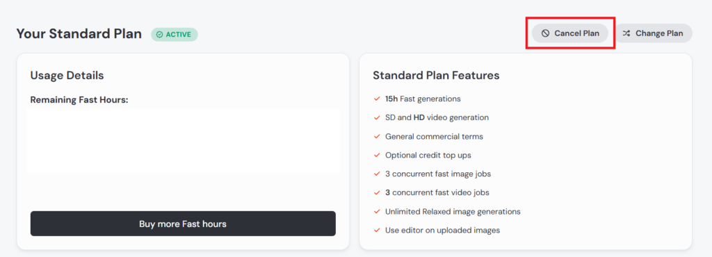Click the checkmark beside Use editor on uploaded images
The image size is (712, 257).
pos(376,230)
